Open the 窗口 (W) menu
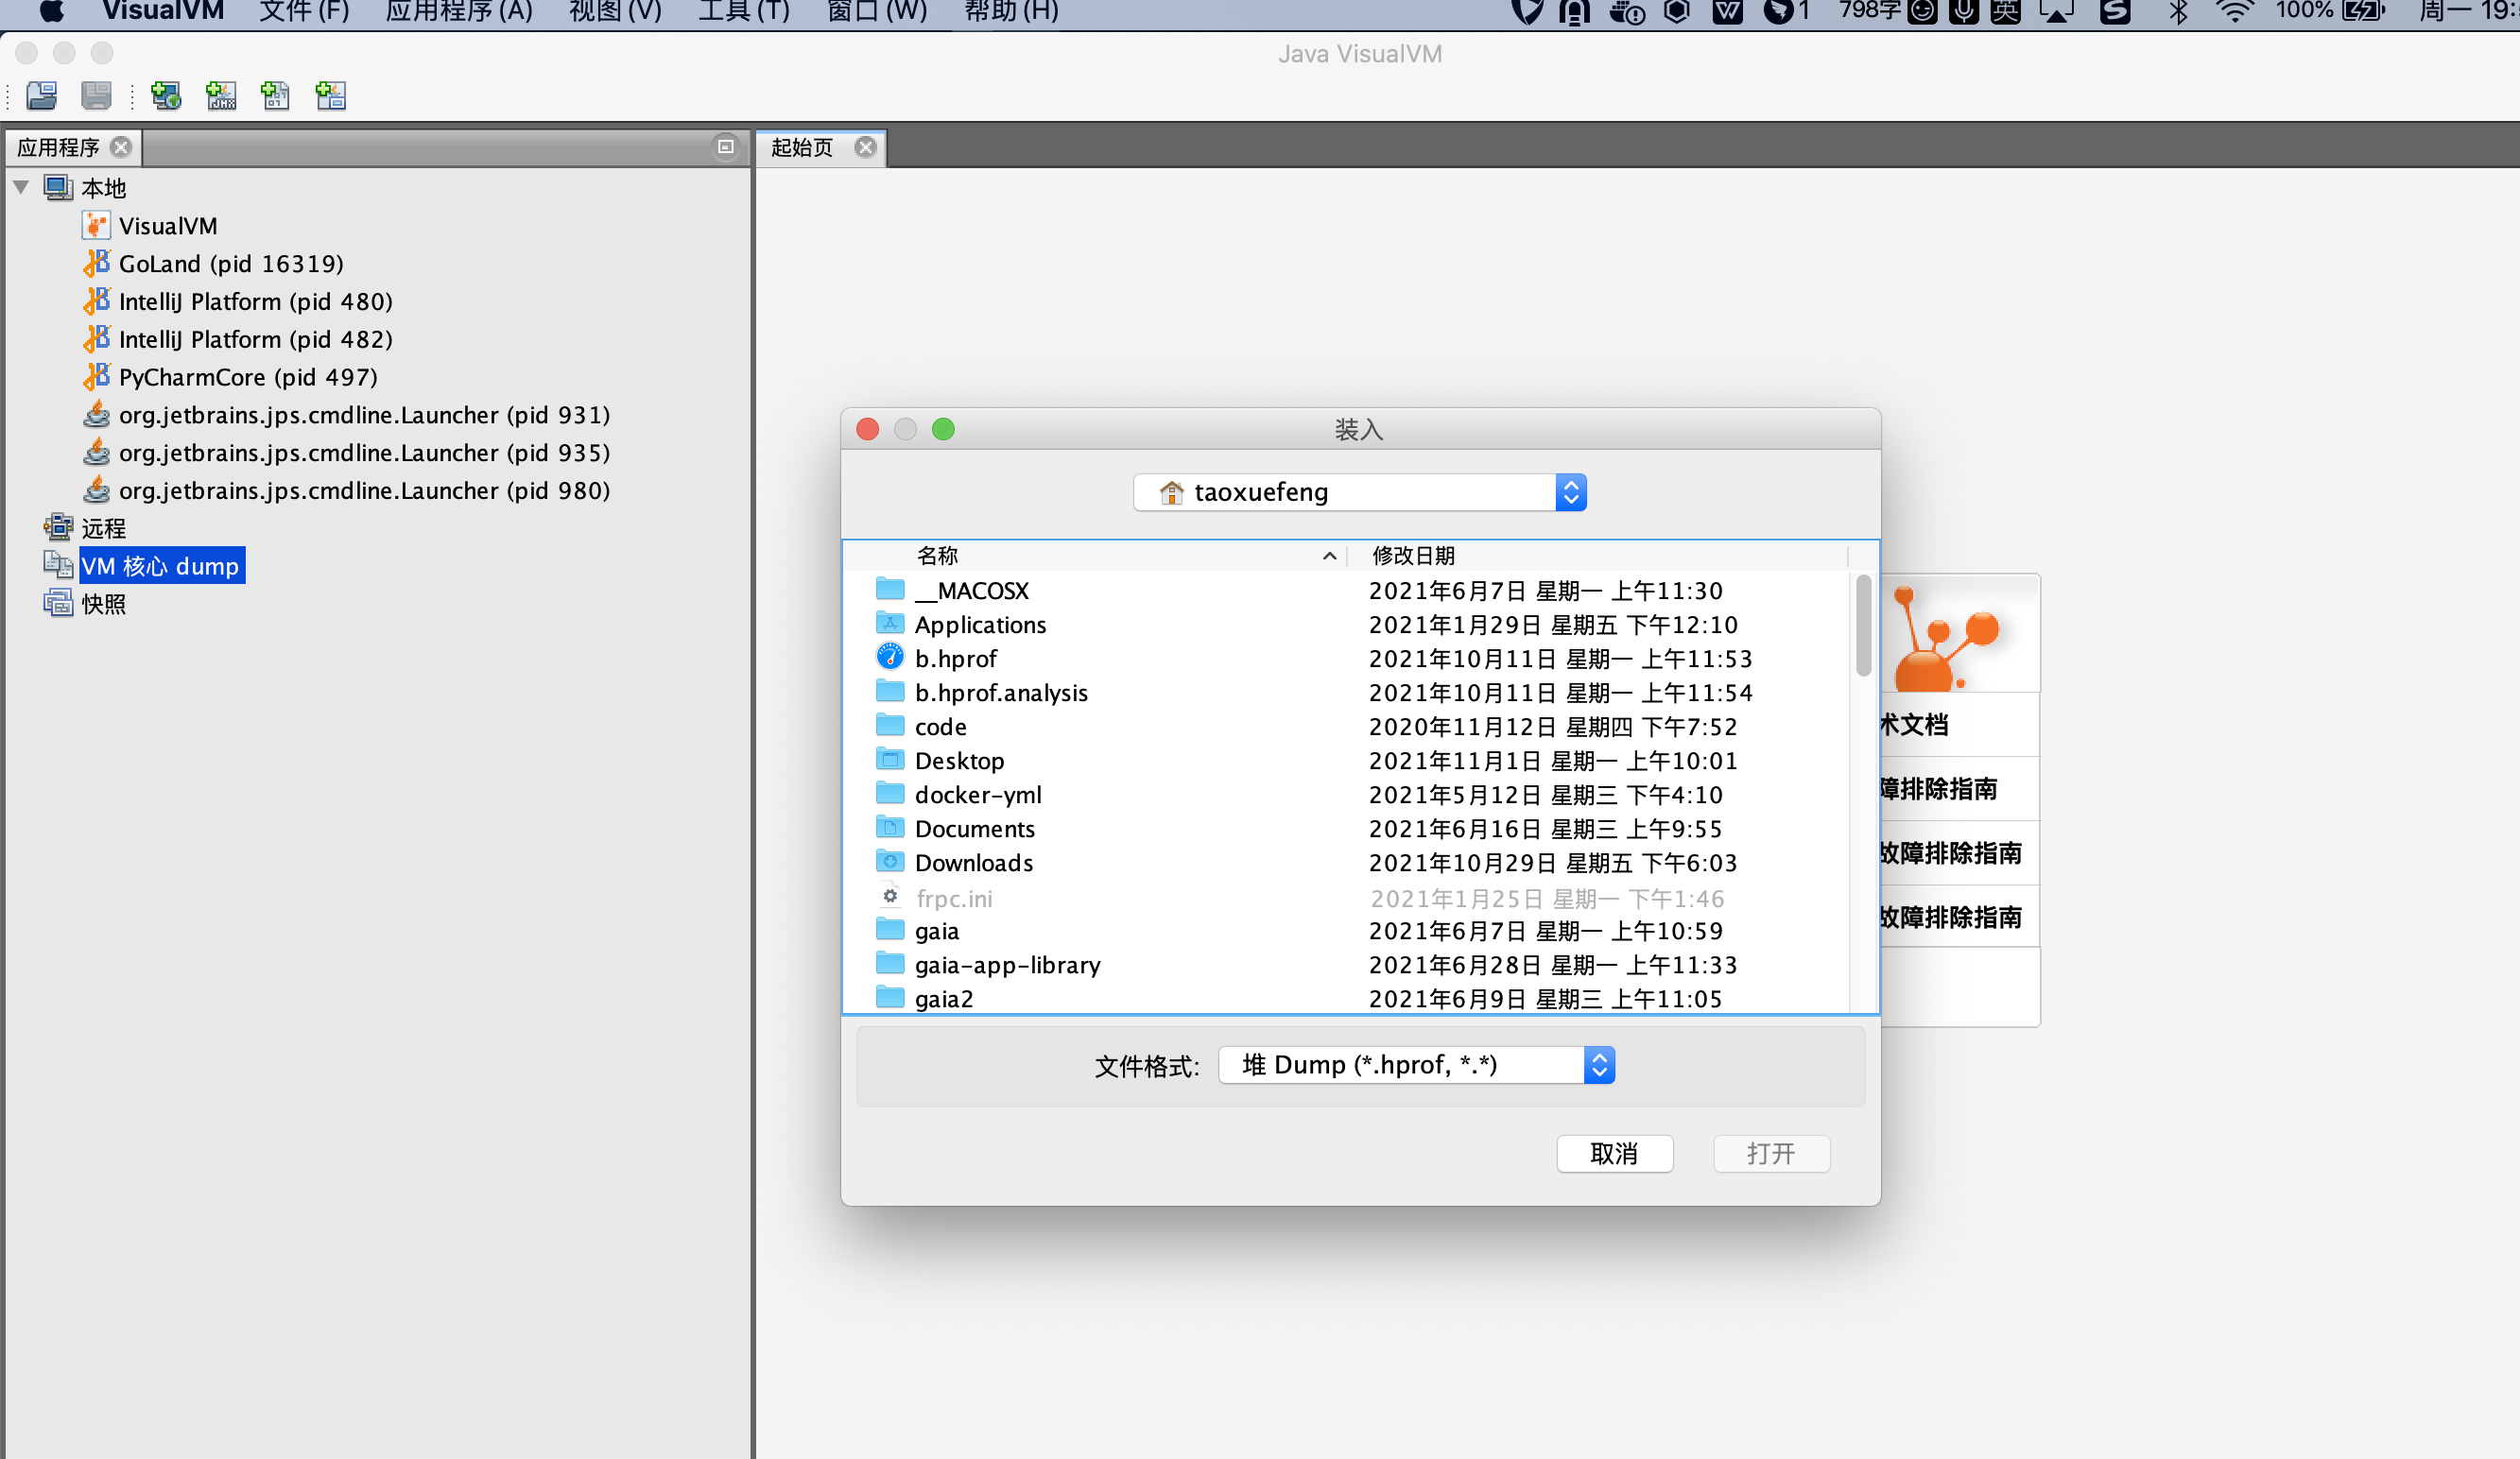 pyautogui.click(x=877, y=12)
